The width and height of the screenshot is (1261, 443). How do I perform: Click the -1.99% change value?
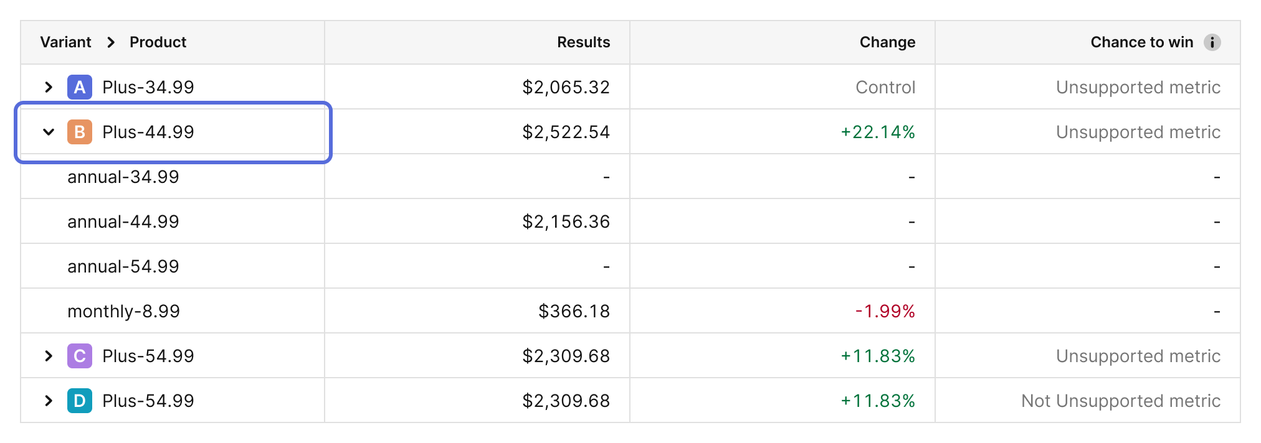(885, 311)
